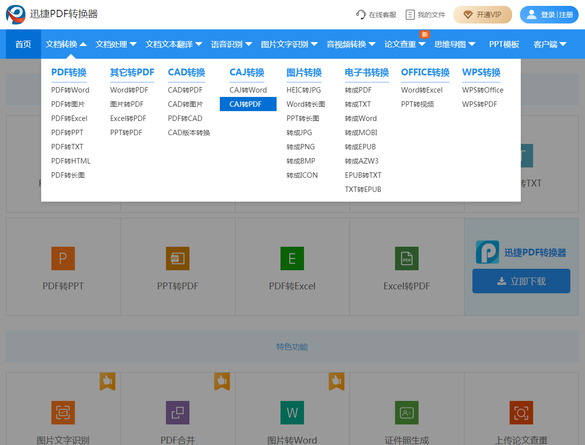
Task: Choose Word转PDF menu entry
Action: point(129,90)
